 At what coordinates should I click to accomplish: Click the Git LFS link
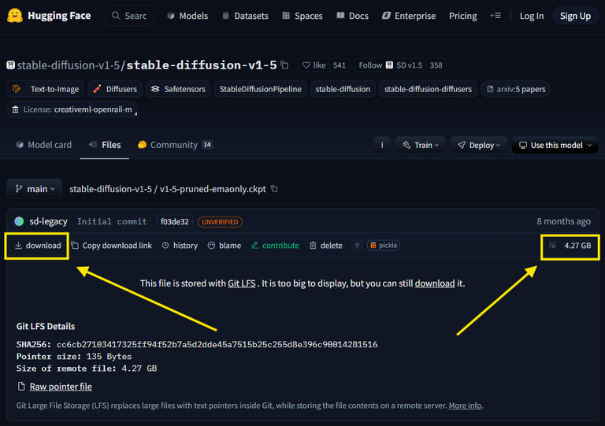[x=242, y=283]
